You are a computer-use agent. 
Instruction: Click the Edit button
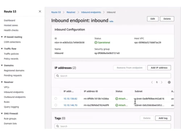point(153,19)
